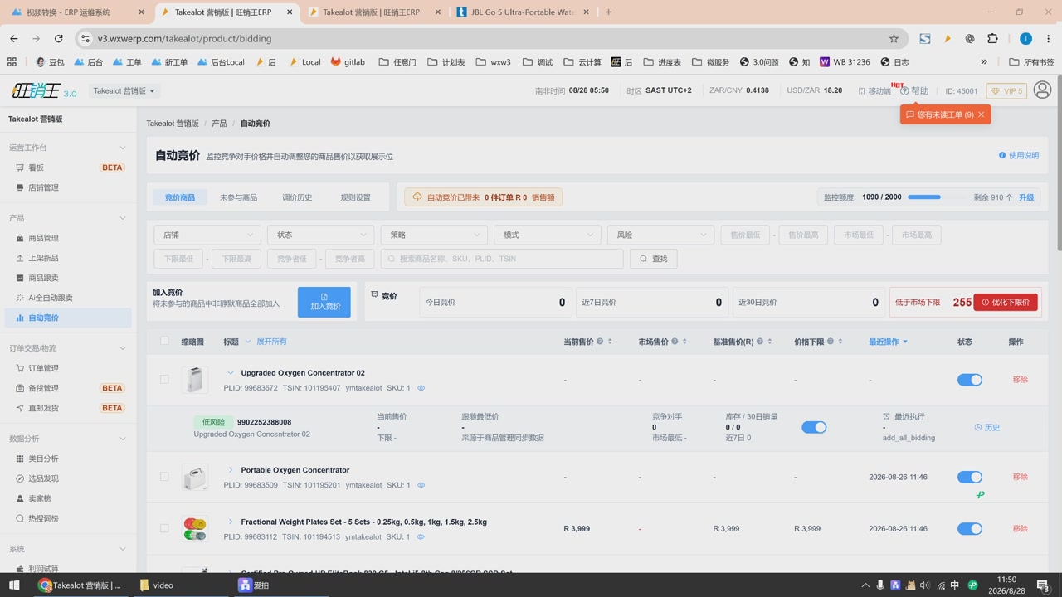The image size is (1062, 597).
Task: Remove Upgraded Oxygen Concentrator 02 via 移除
Action: (x=1020, y=380)
